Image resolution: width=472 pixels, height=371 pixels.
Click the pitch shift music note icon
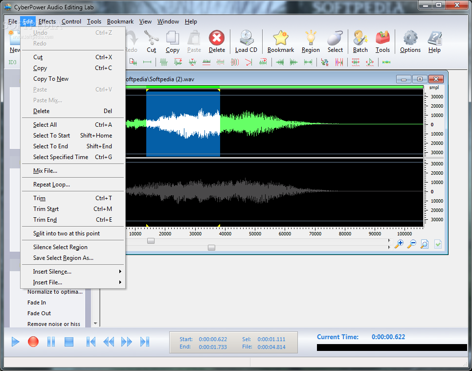point(370,62)
